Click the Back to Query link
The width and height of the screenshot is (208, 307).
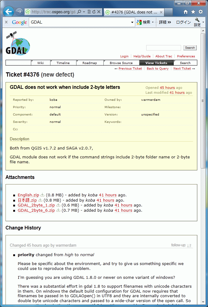158,69
